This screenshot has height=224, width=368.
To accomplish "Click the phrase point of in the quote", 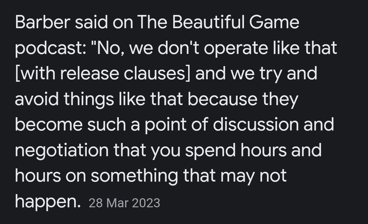I will [x=176, y=125].
